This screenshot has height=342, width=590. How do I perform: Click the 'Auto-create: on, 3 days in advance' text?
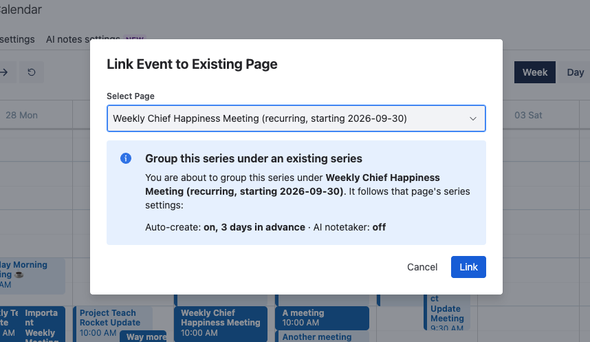(225, 227)
